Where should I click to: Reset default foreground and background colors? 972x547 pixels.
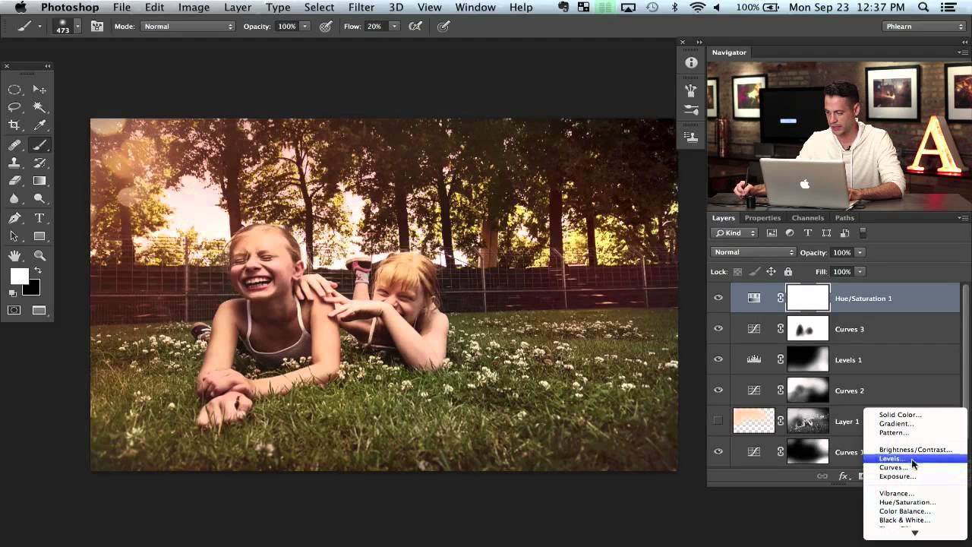[x=13, y=293]
